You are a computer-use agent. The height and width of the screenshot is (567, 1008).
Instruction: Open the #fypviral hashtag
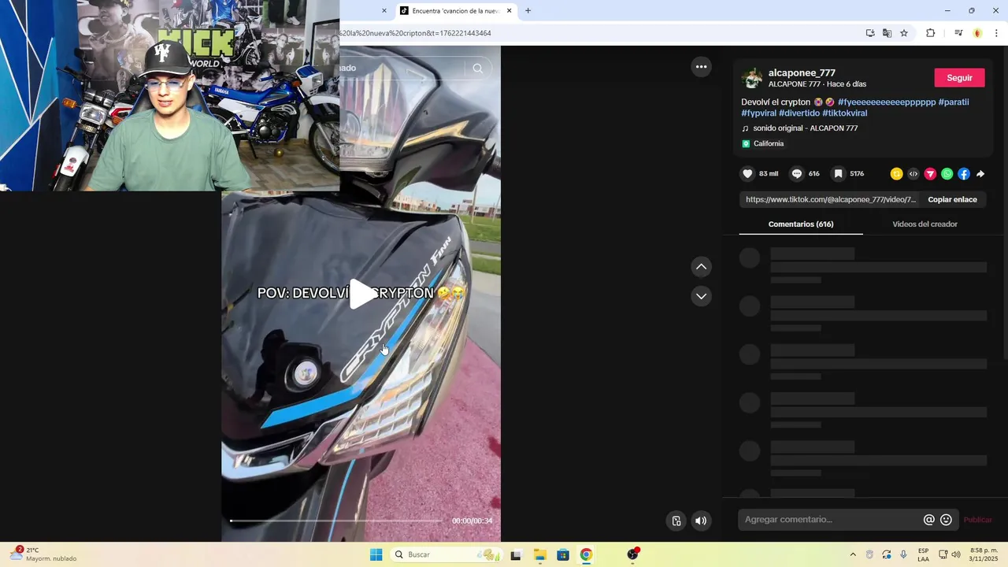tap(758, 113)
